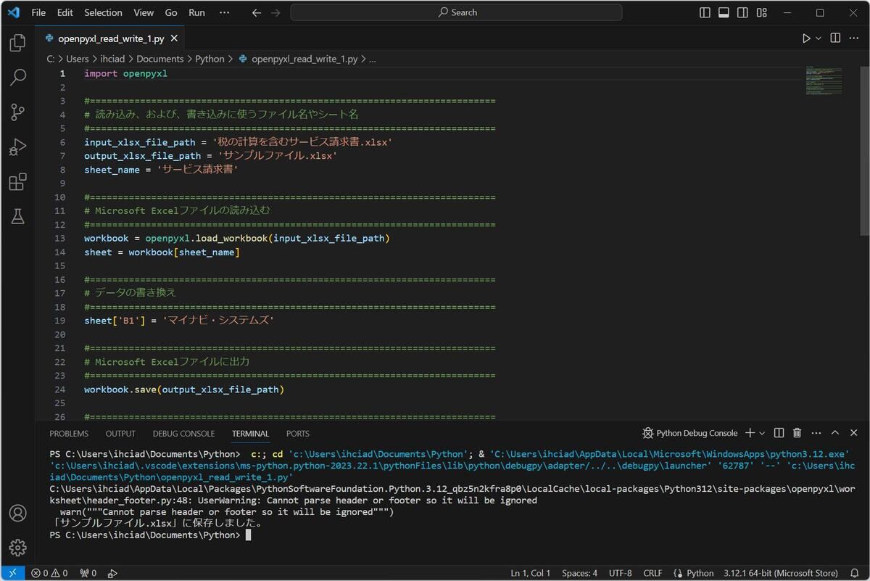Select interpreter 3.12.1 64-bit (Microsoft Store)
Image resolution: width=870 pixels, height=581 pixels.
pos(781,573)
